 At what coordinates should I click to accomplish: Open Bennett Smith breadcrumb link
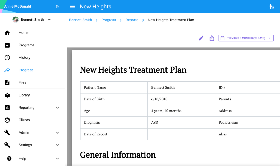(x=80, y=20)
